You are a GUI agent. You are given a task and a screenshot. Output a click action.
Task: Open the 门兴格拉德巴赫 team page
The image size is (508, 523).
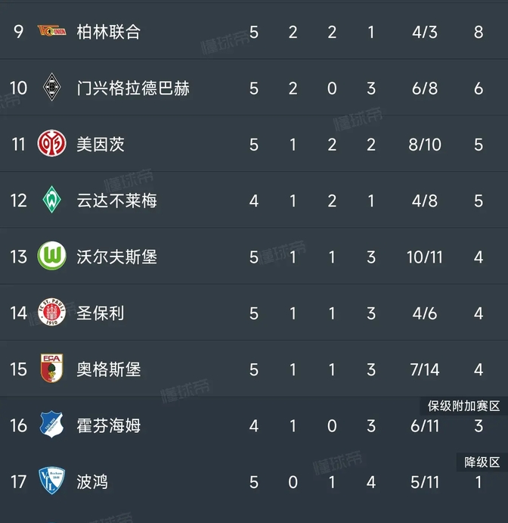(x=132, y=88)
